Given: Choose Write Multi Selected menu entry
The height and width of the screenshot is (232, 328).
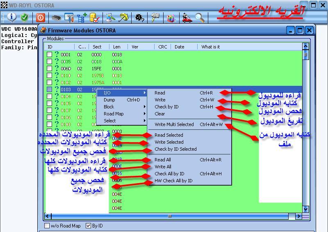Looking at the screenshot, I should point(189,124).
